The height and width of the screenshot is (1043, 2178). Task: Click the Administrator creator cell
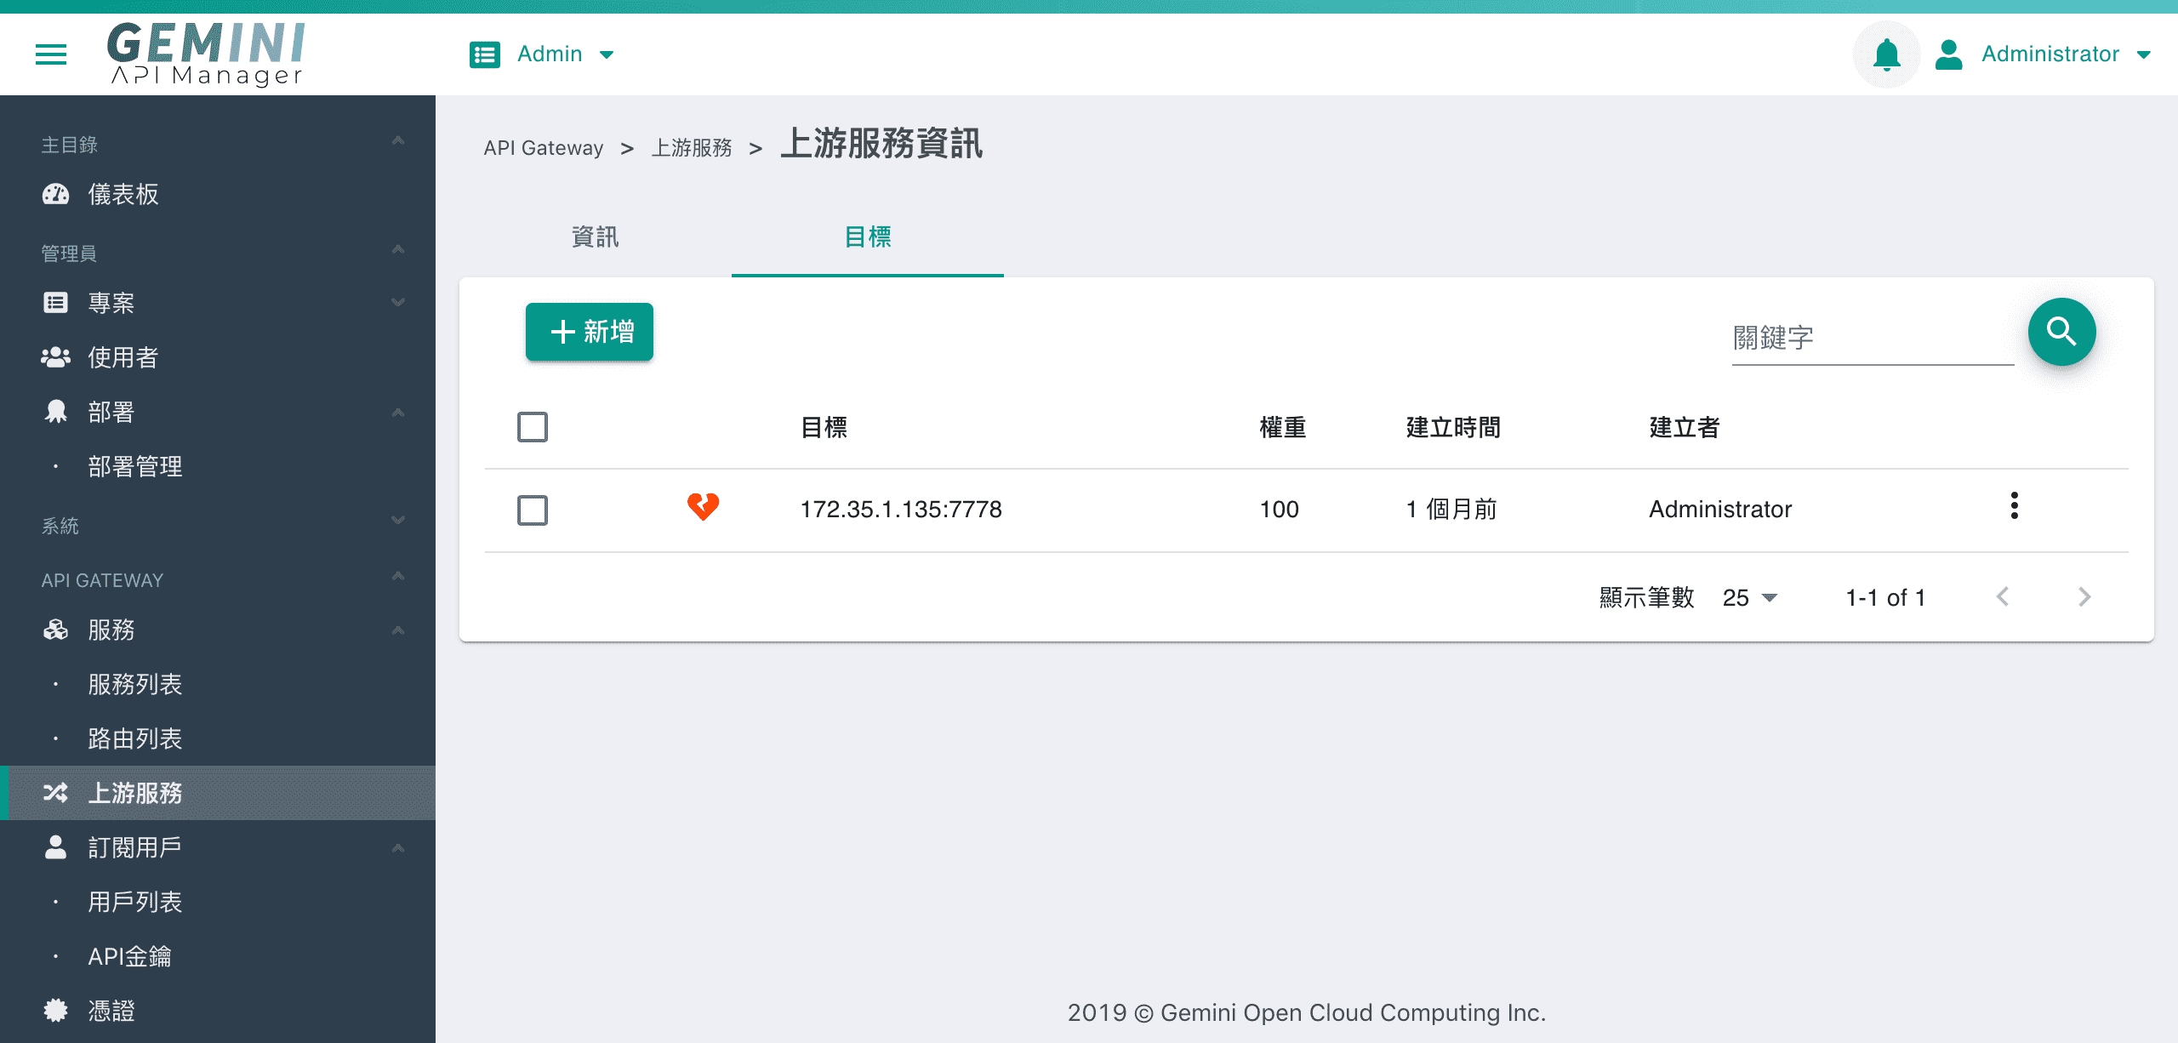click(1720, 510)
